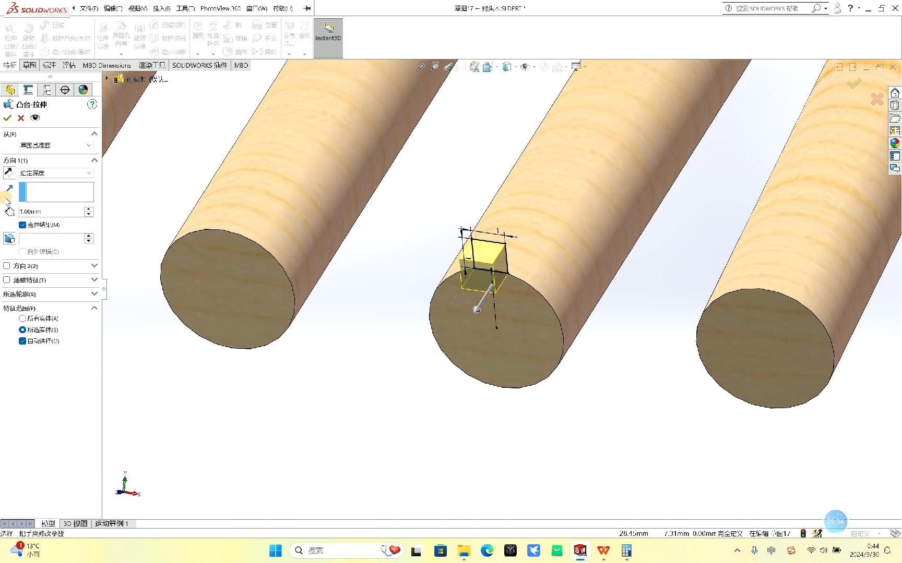Open the ConfigurationManager tab icon

(46, 90)
